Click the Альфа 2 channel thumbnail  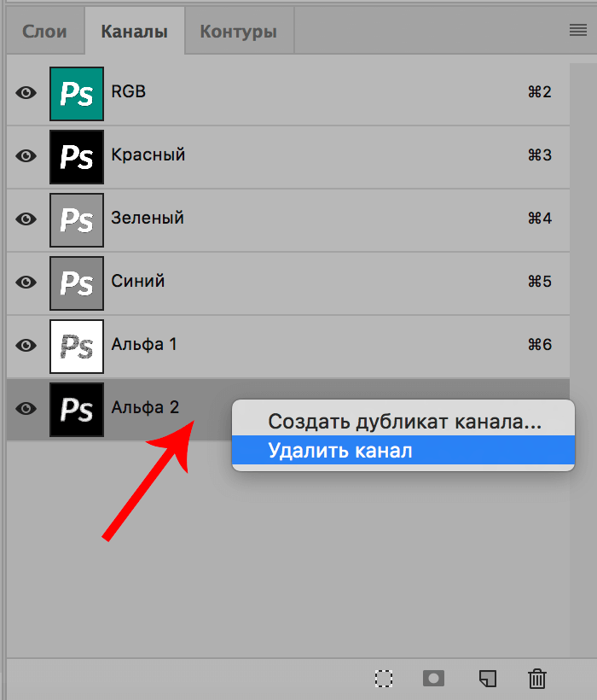(x=77, y=409)
